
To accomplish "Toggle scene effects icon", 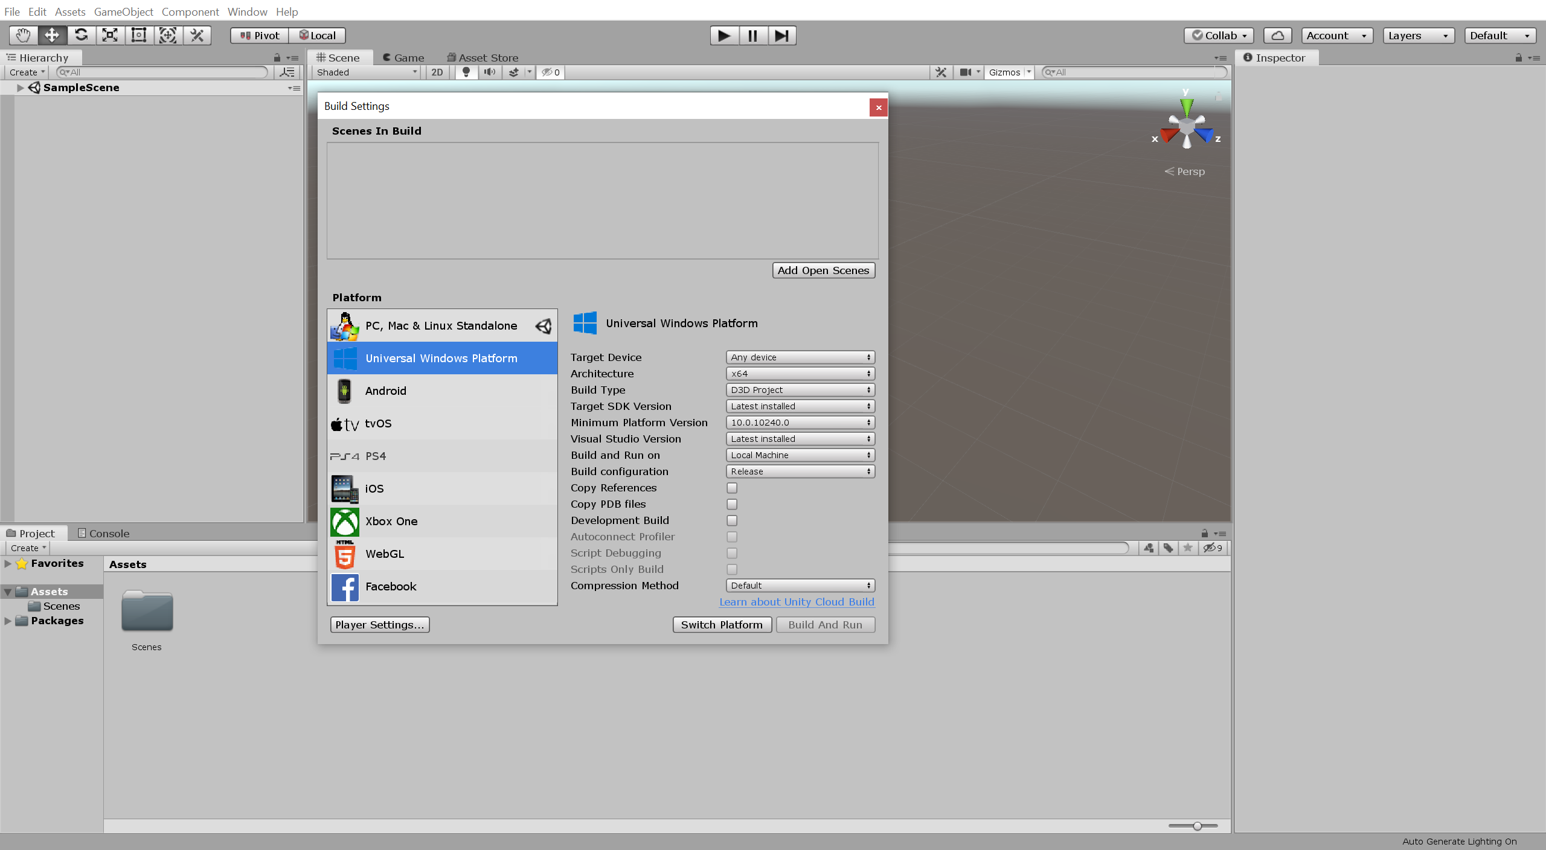I will pyautogui.click(x=513, y=72).
